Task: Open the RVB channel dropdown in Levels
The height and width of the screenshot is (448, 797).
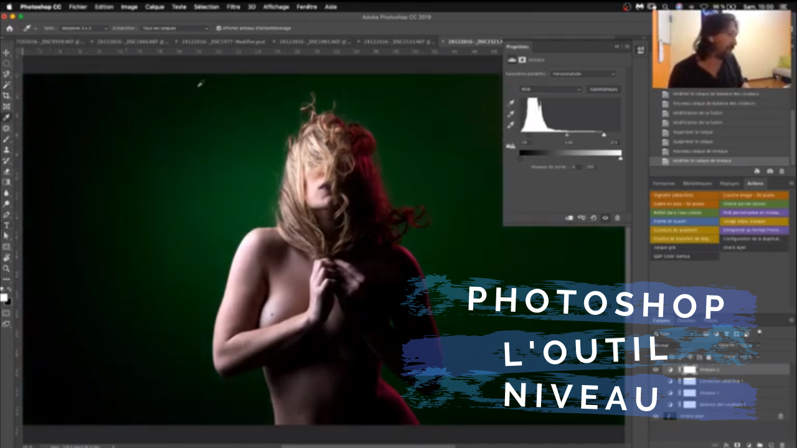Action: (x=551, y=89)
